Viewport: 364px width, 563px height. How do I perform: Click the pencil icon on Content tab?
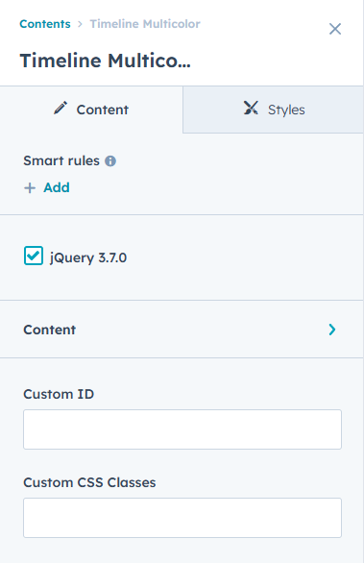(61, 108)
